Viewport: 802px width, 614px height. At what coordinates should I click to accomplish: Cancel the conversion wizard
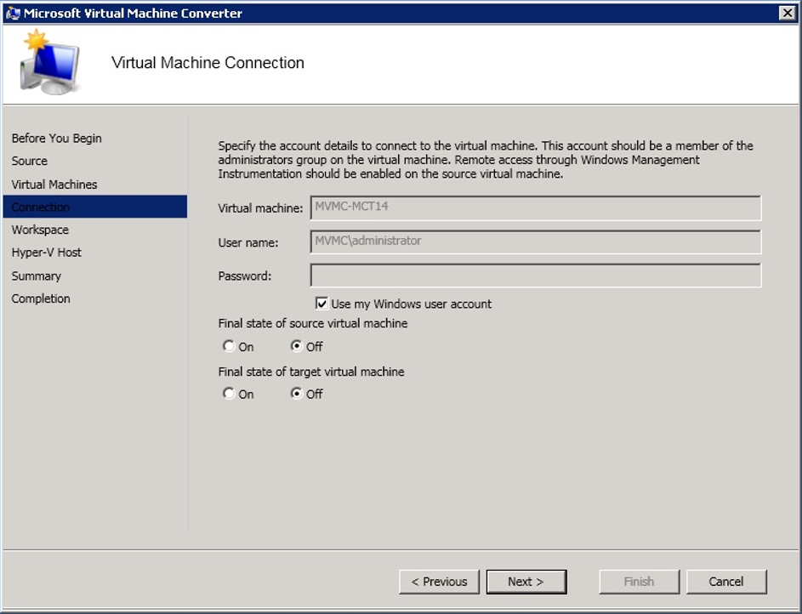coord(726,582)
